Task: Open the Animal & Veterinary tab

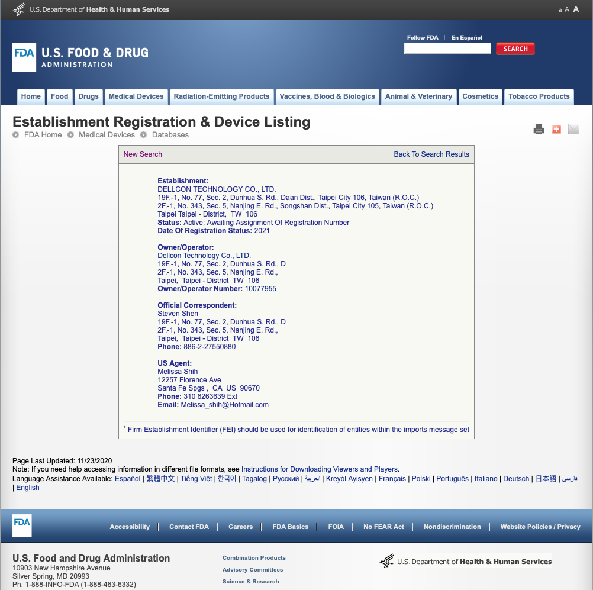Action: (418, 96)
